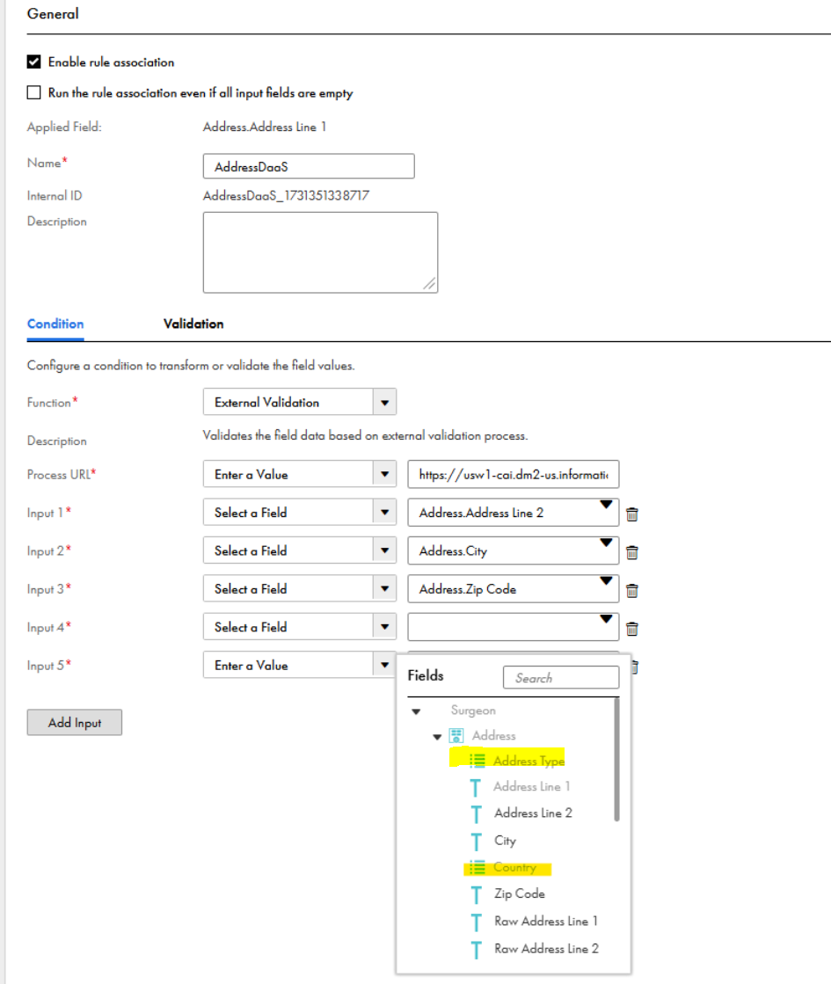Click the text icon beside Raw Address Line 1
831x984 pixels.
coord(477,922)
